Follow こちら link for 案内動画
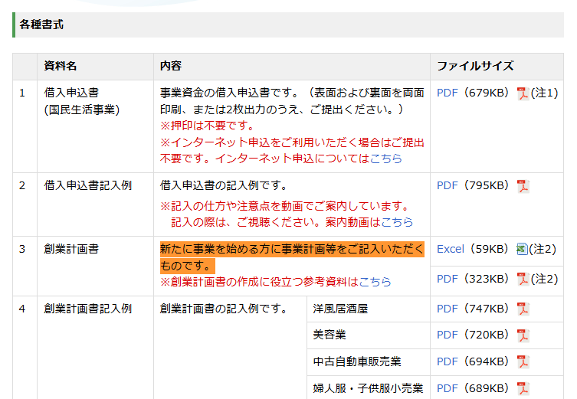 (x=396, y=222)
